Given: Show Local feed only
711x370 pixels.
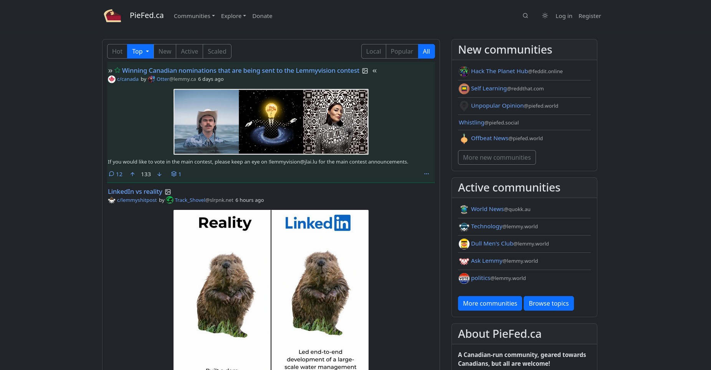Looking at the screenshot, I should tap(374, 51).
